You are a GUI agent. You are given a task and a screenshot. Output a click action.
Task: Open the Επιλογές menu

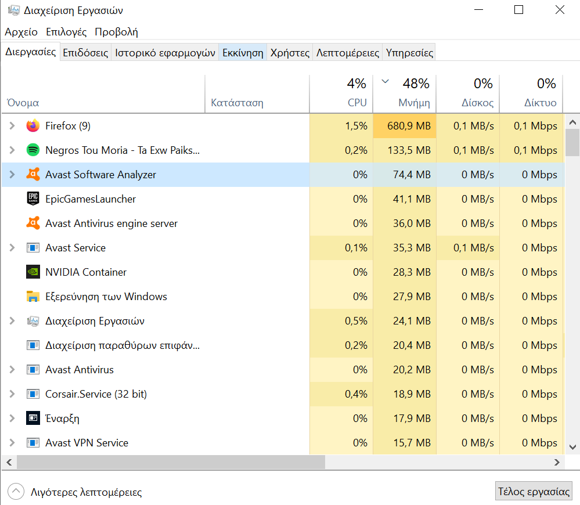[x=66, y=32]
